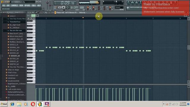Open the playlist view button
This screenshot has height=107, width=190.
(x=129, y=2)
